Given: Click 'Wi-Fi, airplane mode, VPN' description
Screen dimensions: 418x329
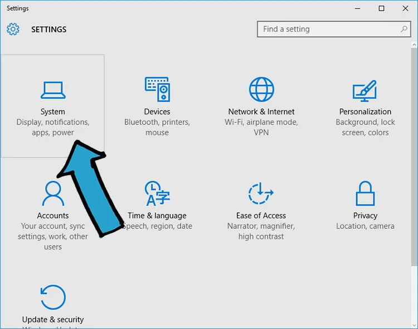Looking at the screenshot, I should [261, 127].
